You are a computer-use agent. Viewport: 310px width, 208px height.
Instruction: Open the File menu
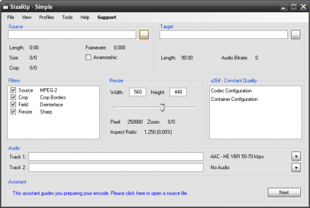point(11,17)
